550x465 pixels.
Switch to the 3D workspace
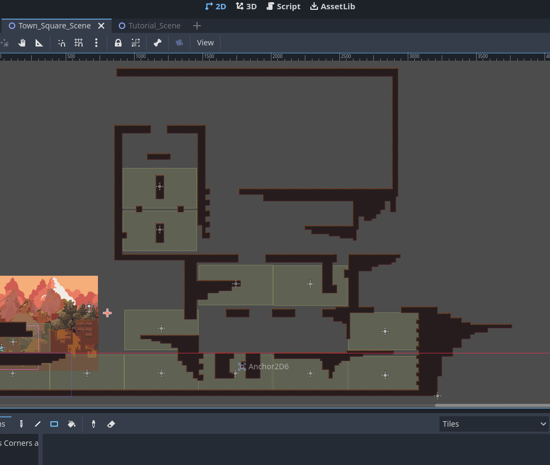246,7
